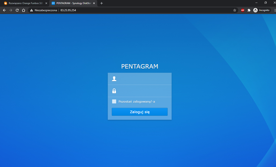Open Chrome's three-dot menu
Viewport: 276px width, 167px height.
coord(275,10)
